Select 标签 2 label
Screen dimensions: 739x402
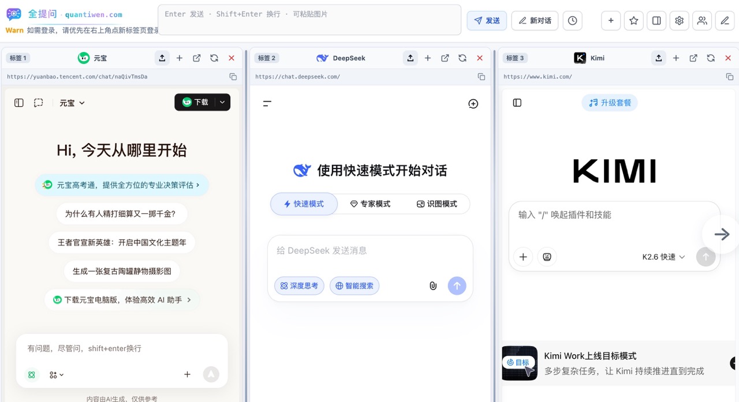point(266,58)
